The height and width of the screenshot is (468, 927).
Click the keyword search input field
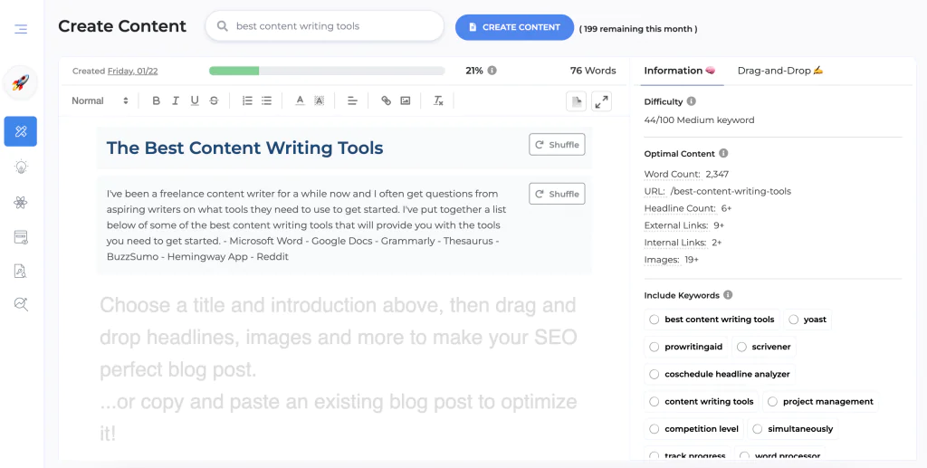click(x=325, y=26)
